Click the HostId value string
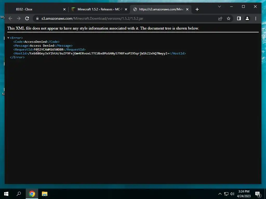 pyautogui.click(x=98, y=53)
